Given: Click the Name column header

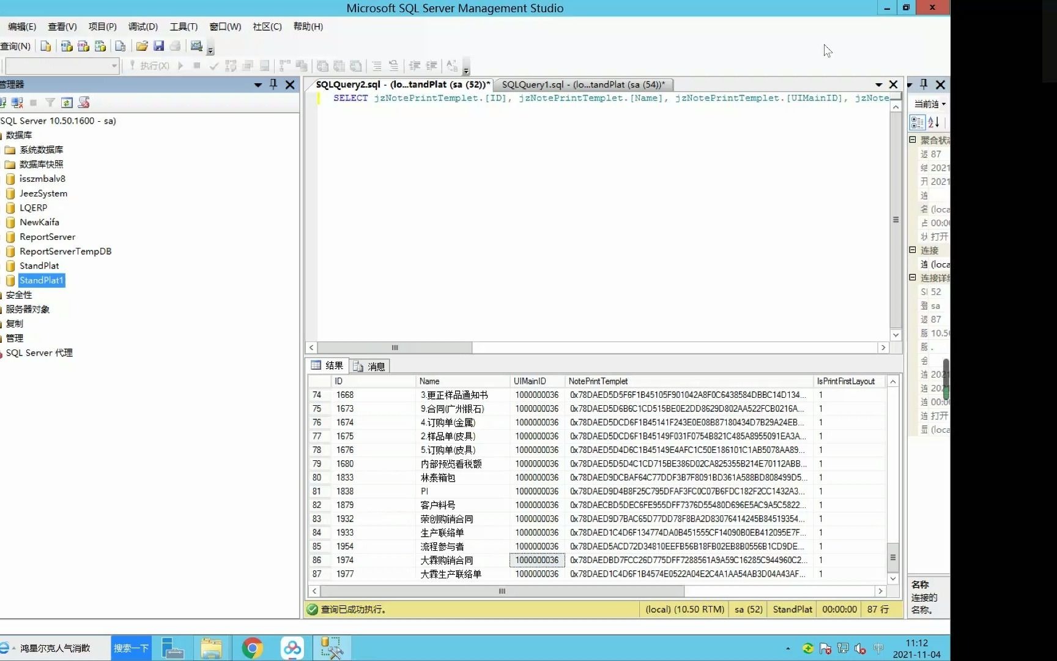Looking at the screenshot, I should click(x=463, y=381).
